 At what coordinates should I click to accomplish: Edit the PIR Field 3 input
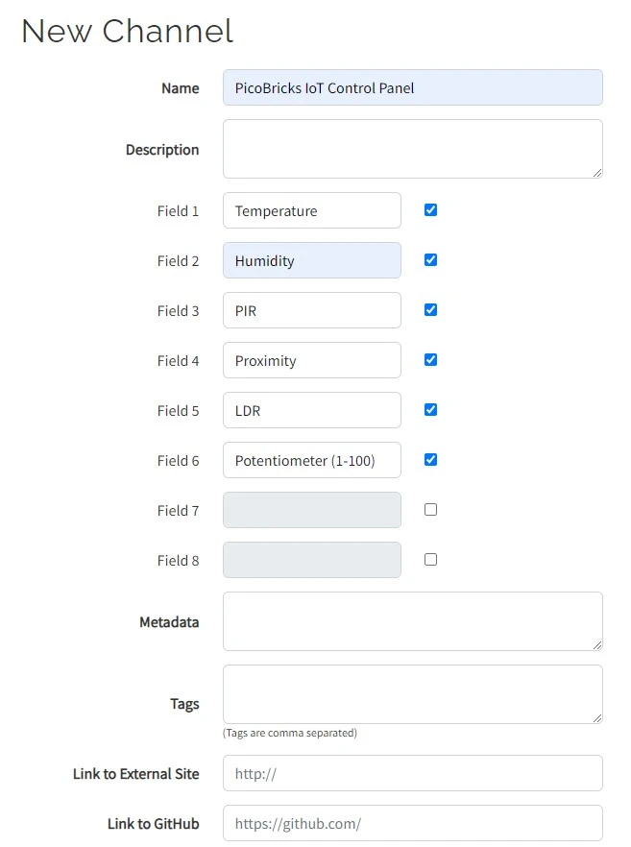click(312, 310)
